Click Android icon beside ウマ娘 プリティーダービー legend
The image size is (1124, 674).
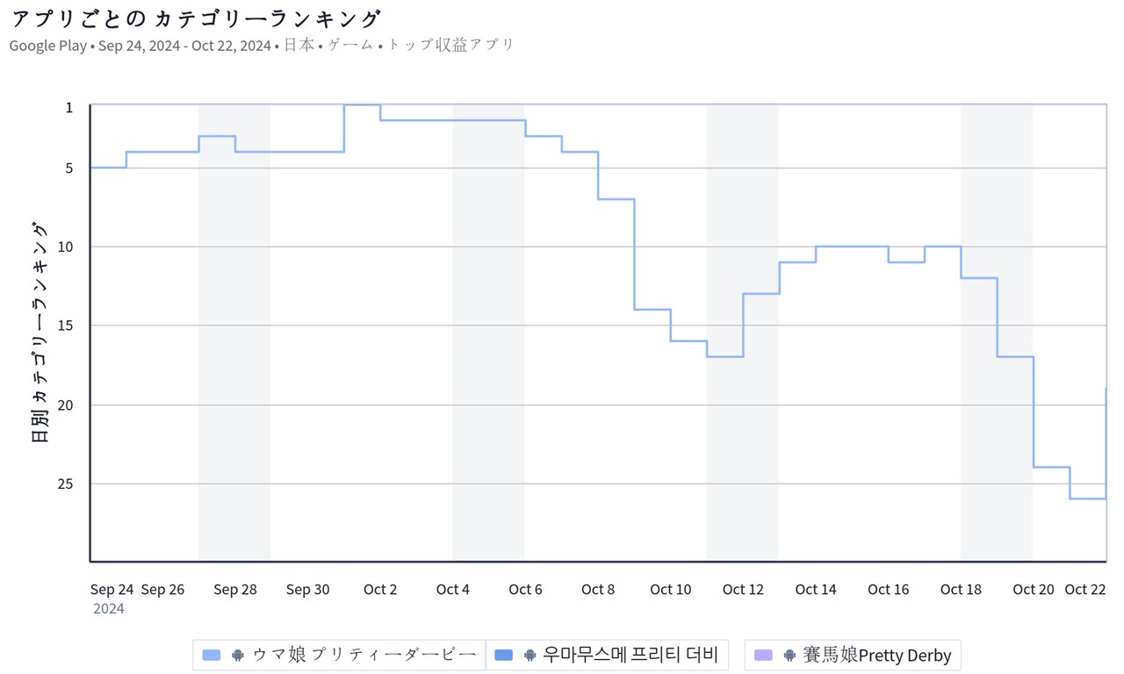coord(237,655)
